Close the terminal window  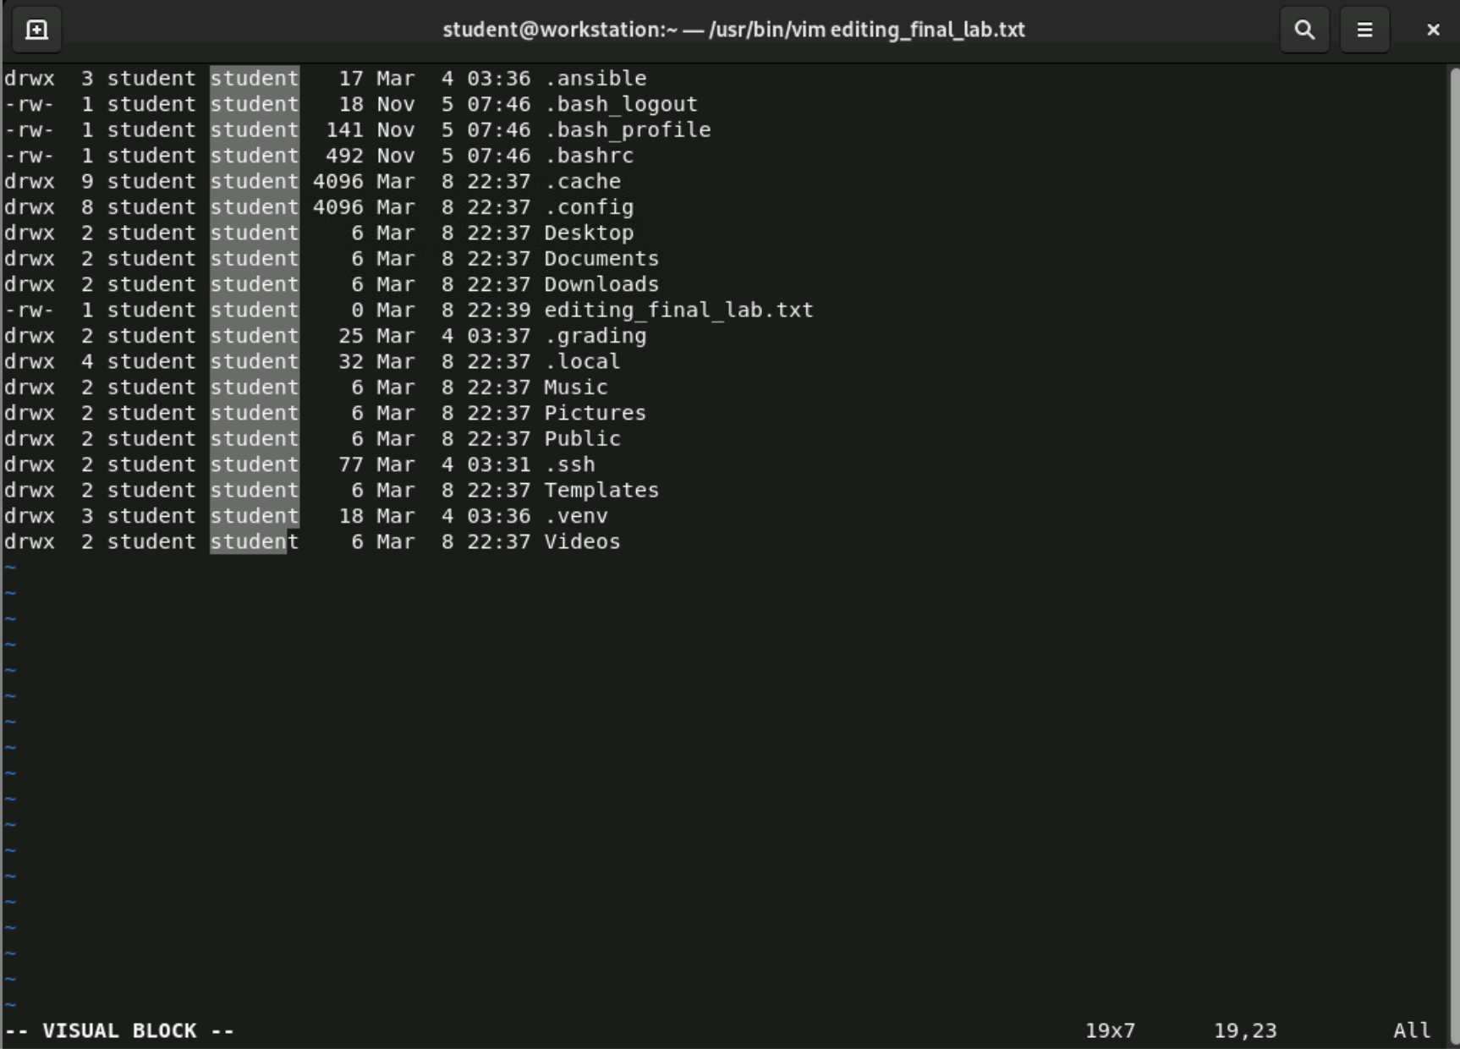click(1433, 30)
